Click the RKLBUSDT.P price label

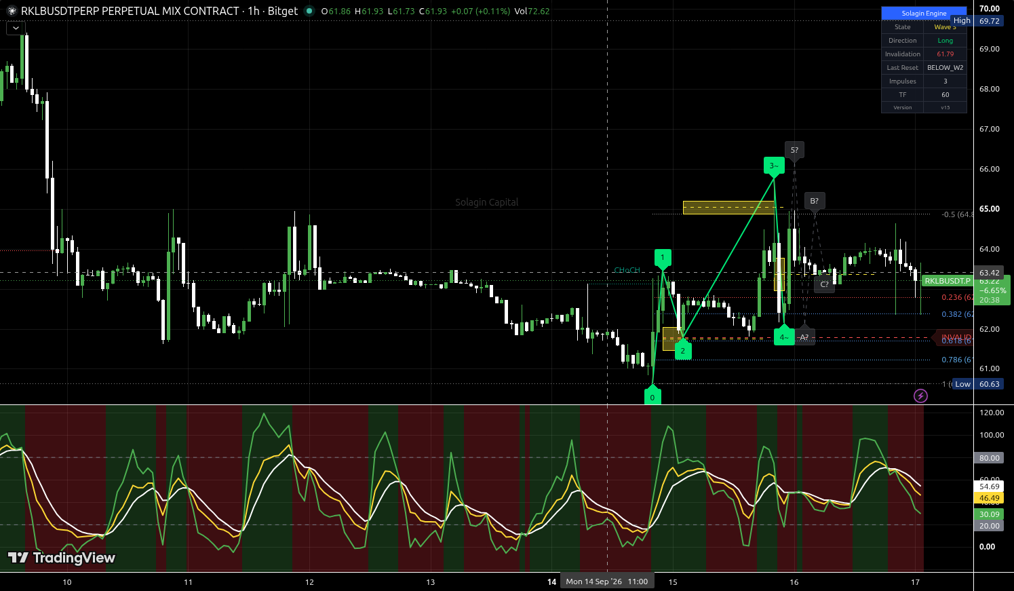tap(948, 281)
